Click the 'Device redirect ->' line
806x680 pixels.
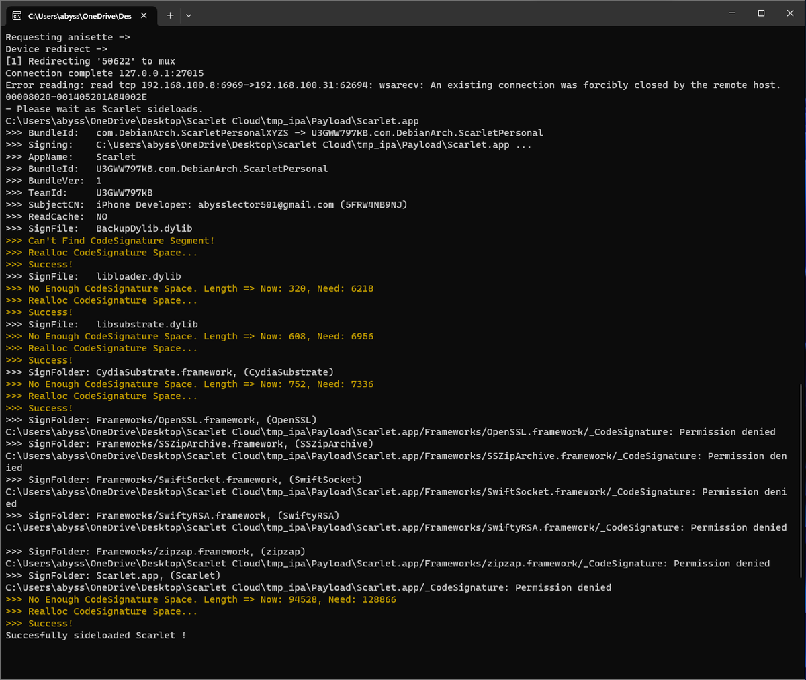(56, 49)
